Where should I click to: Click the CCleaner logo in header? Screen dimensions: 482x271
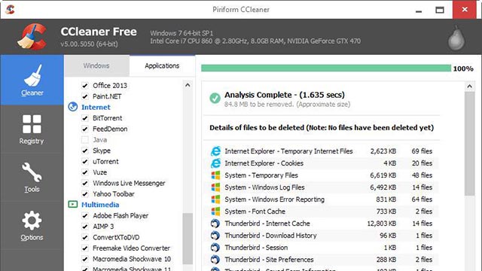coord(32,37)
